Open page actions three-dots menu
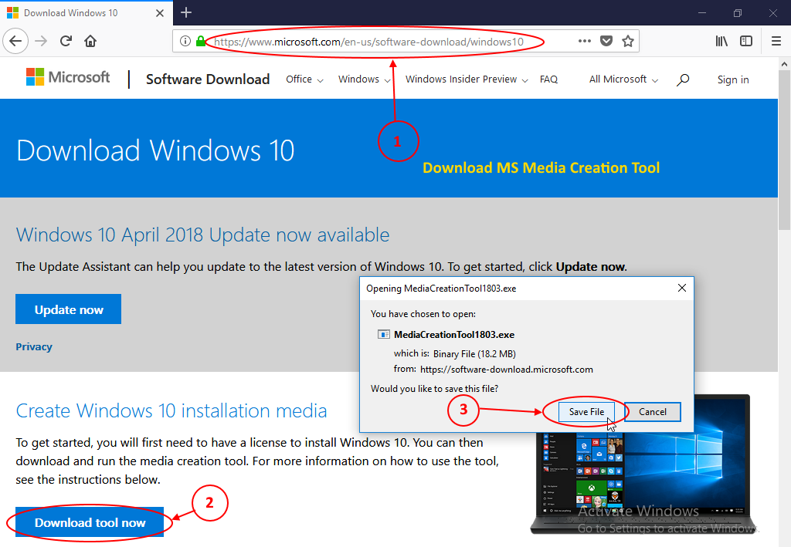The width and height of the screenshot is (791, 547). pyautogui.click(x=584, y=42)
